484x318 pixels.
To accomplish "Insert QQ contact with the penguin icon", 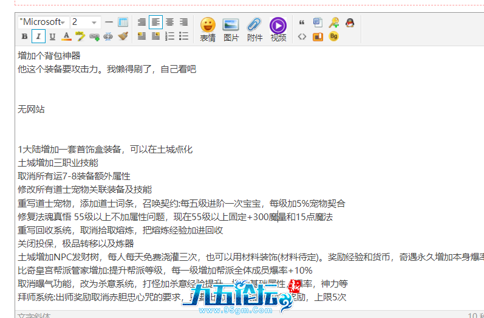I will pos(350,22).
